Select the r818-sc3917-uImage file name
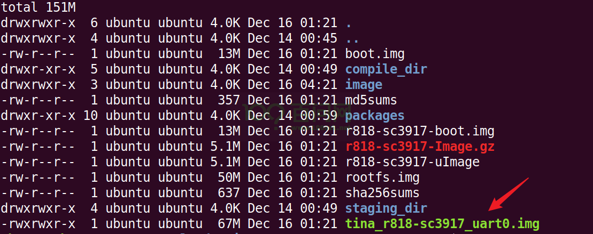593x234 pixels. (412, 162)
